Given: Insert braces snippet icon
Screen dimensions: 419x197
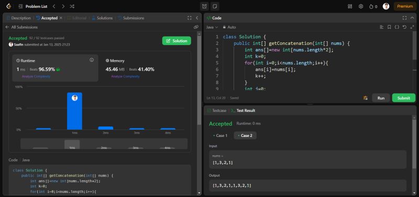Looking at the screenshot, I should tap(397, 27).
